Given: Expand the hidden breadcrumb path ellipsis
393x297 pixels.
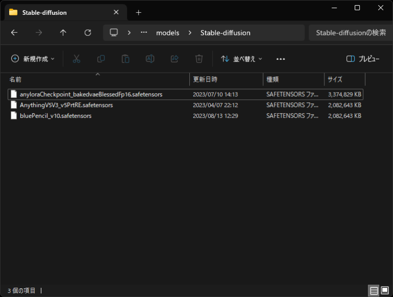Looking at the screenshot, I should point(144,33).
